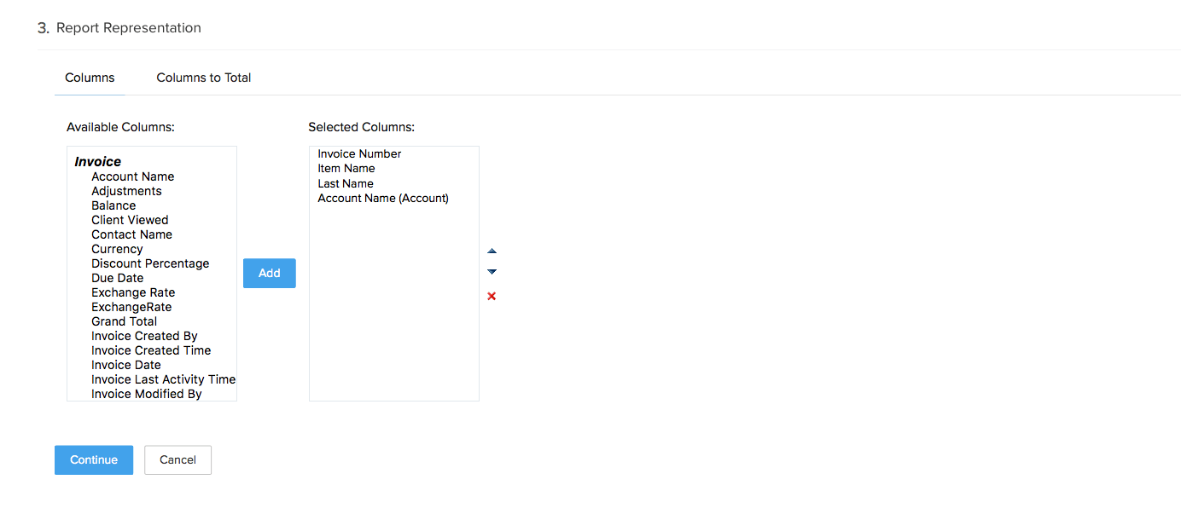Viewport: 1187px width, 520px height.
Task: Click the red X remove icon
Action: [x=492, y=296]
